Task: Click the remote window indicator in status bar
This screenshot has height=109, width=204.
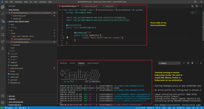Action: point(2,108)
